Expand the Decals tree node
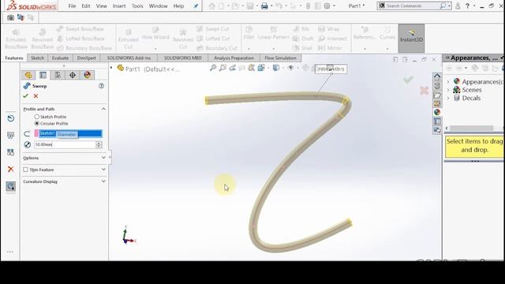The image size is (505, 284). click(x=448, y=98)
